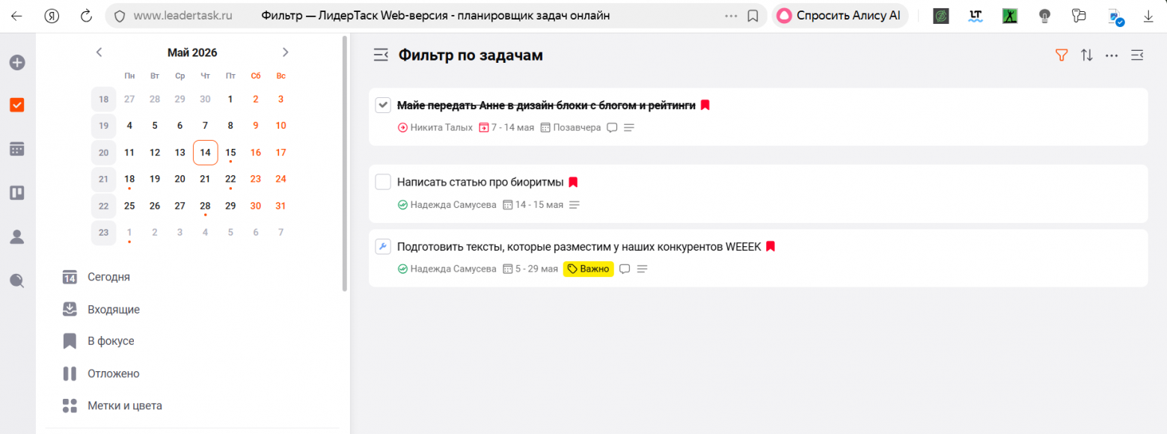Viewport: 1167px width, 434px height.
Task: Click the add new task plus icon
Action: tap(17, 63)
